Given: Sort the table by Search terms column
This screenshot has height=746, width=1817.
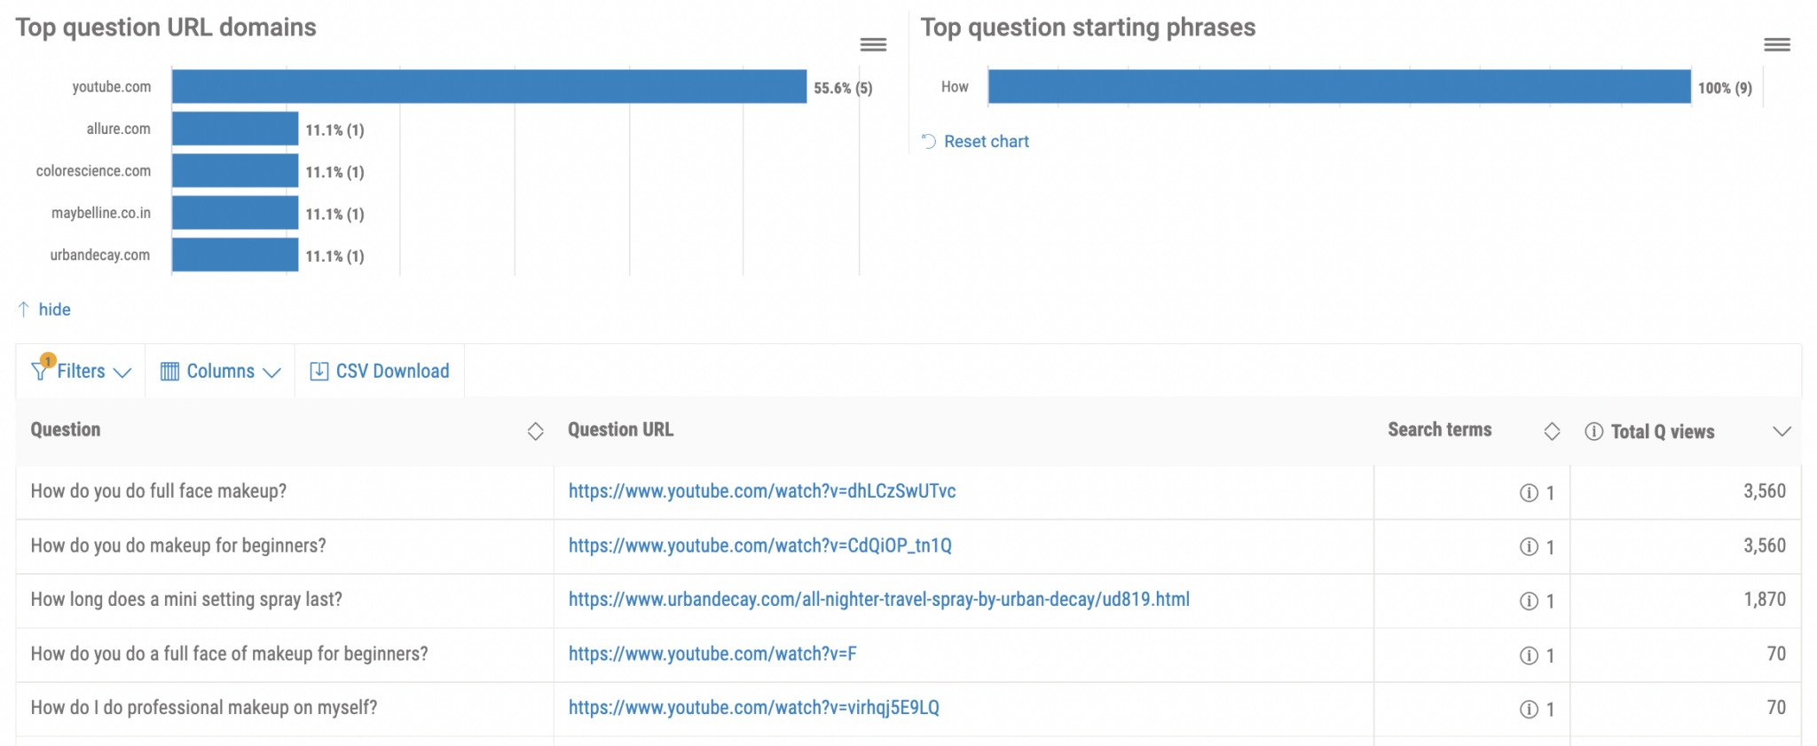Looking at the screenshot, I should point(1553,430).
